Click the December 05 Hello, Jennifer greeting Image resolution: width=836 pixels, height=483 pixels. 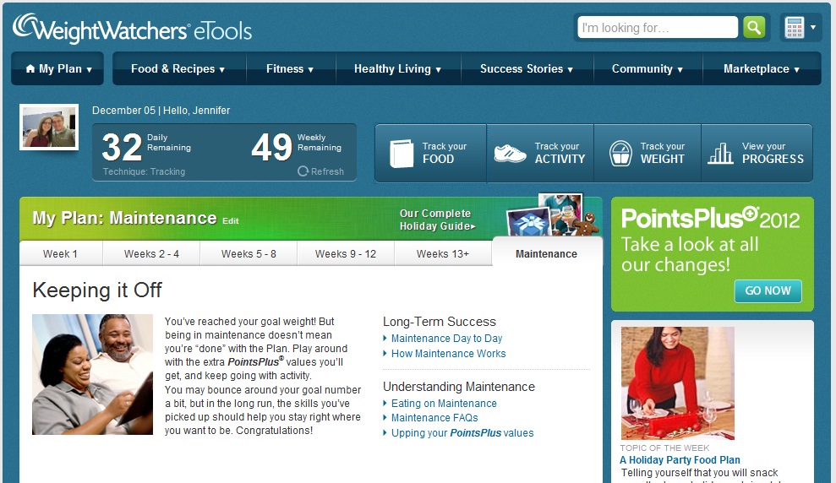tap(161, 111)
